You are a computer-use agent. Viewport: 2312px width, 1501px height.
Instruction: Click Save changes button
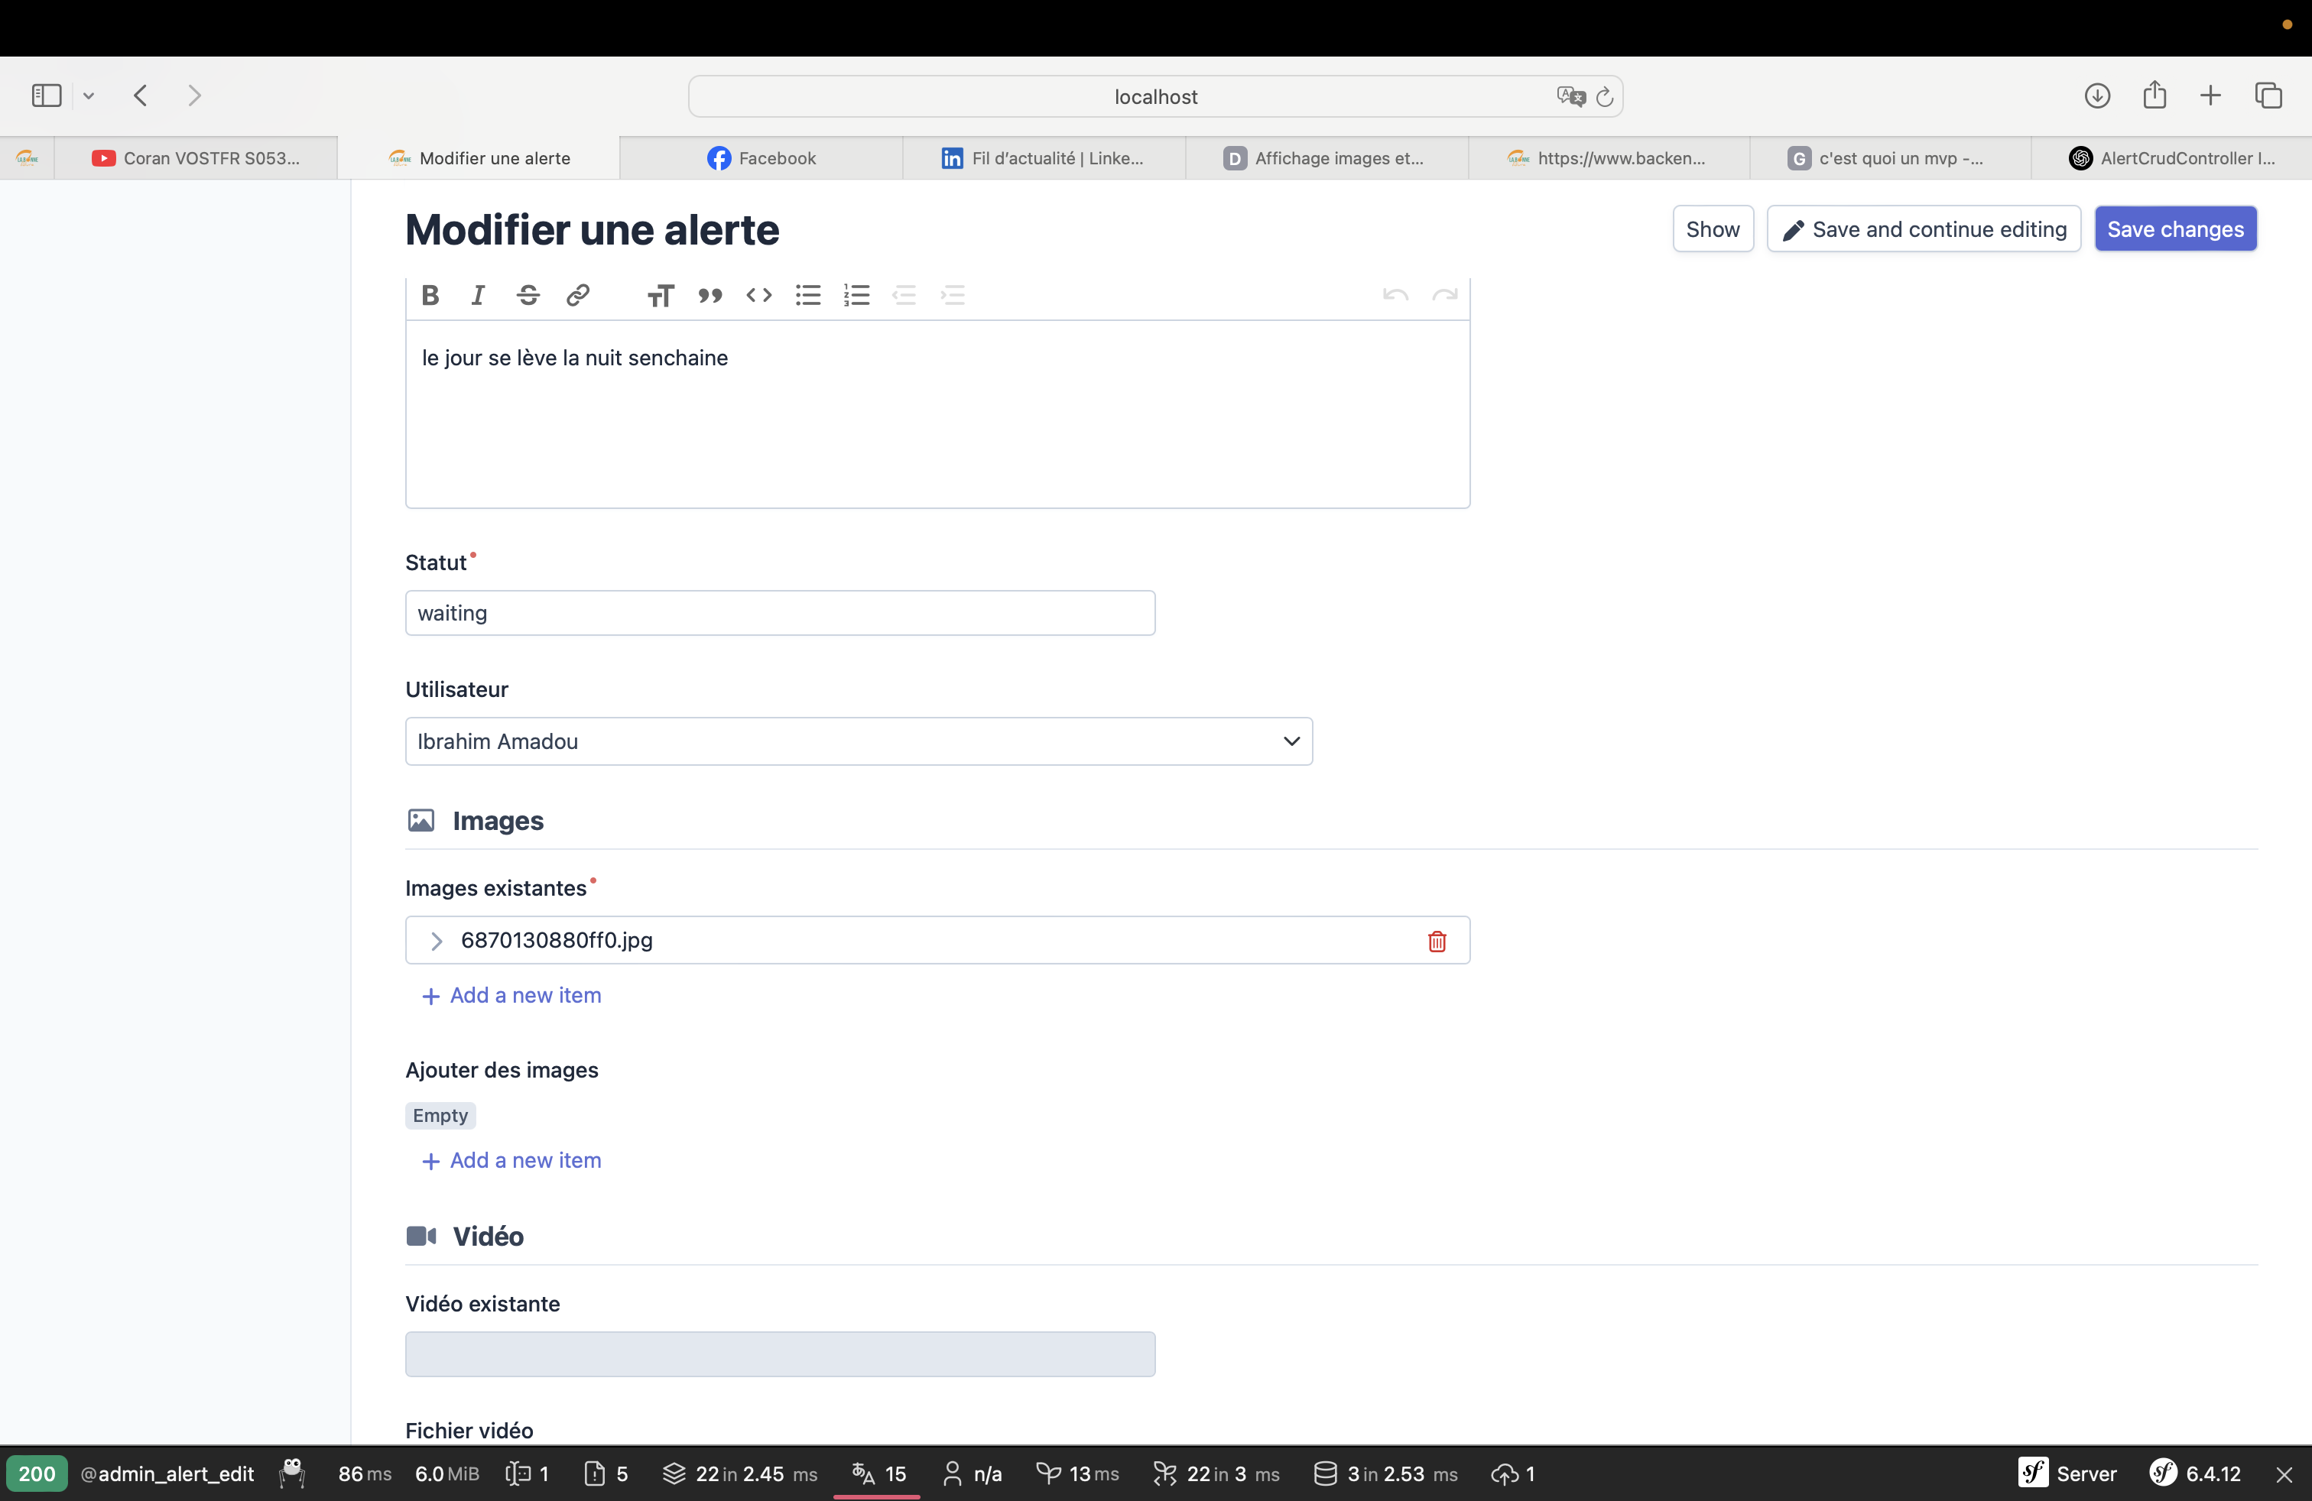pyautogui.click(x=2175, y=229)
